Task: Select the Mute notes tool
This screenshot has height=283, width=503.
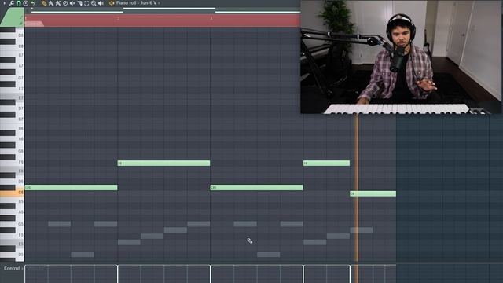Action: point(72,3)
